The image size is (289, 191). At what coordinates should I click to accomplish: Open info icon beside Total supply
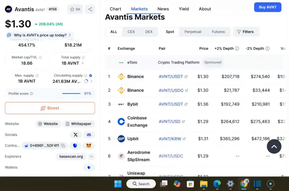[x=83, y=58]
